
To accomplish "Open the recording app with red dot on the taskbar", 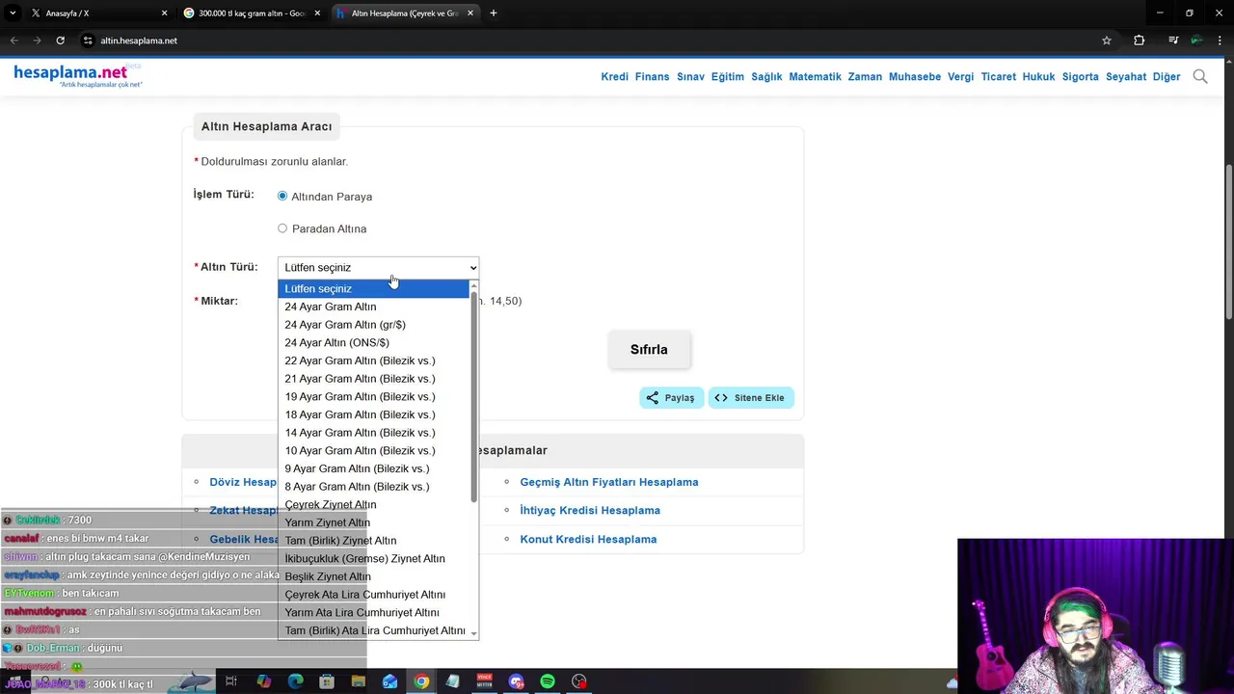I will click(578, 681).
